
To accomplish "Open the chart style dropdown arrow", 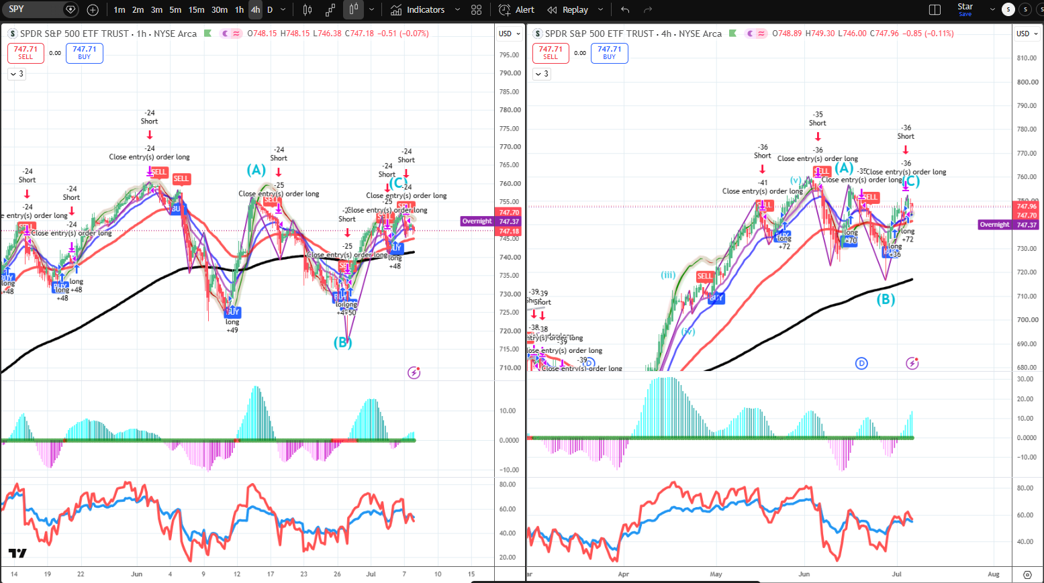I will point(371,9).
